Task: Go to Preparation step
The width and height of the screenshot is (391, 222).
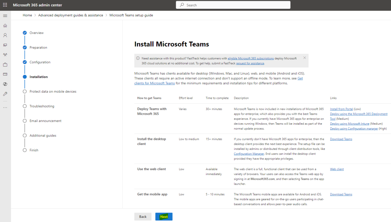Action: click(x=38, y=48)
